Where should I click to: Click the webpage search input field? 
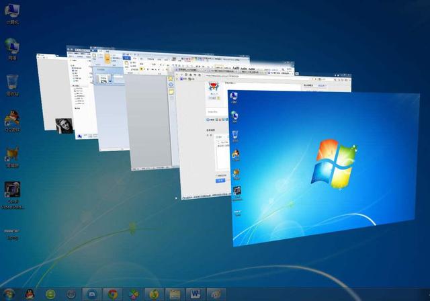(x=216, y=112)
